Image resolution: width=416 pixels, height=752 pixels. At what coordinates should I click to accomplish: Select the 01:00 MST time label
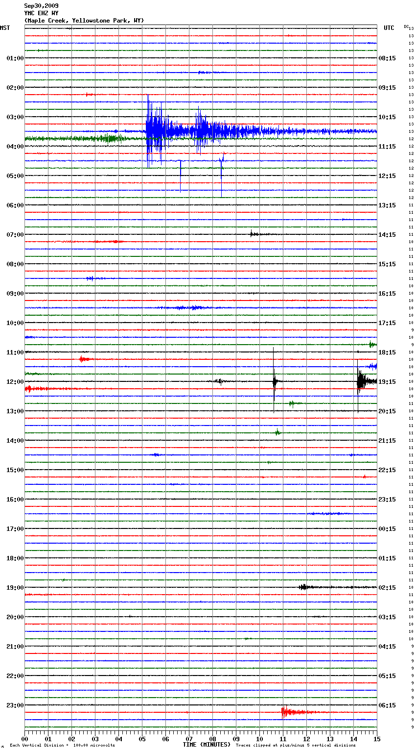click(15, 58)
